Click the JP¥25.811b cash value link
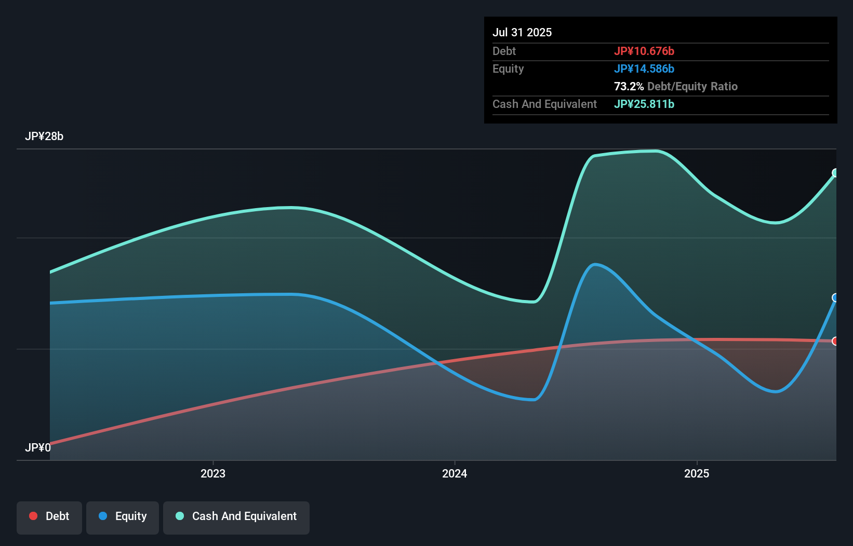Screen dimensions: 853x546 (x=644, y=104)
